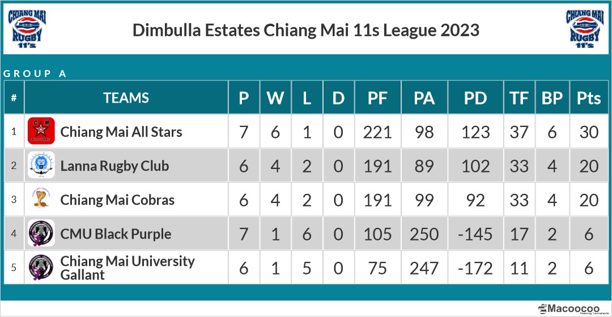Open the Chiang Mai Cobras team name

point(117,200)
